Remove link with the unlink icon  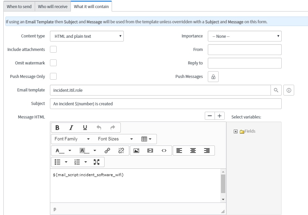click(x=121, y=151)
